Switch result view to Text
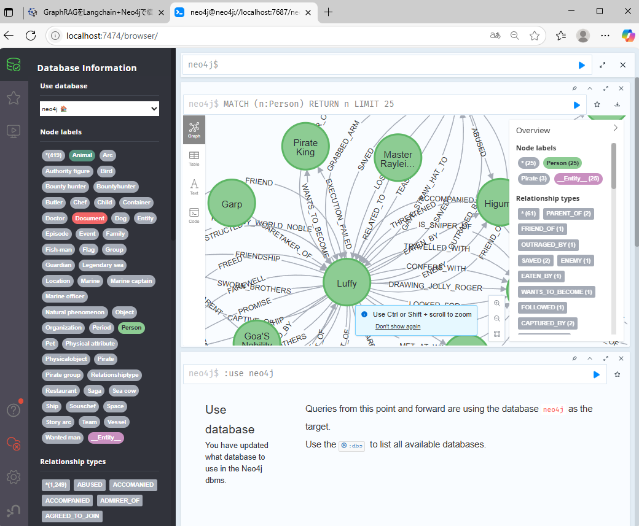The height and width of the screenshot is (526, 639). [x=194, y=187]
